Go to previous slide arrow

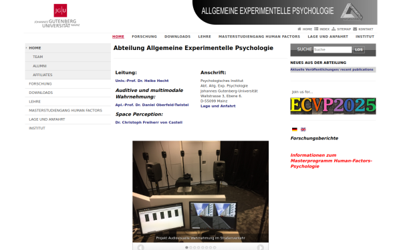[x=140, y=247]
